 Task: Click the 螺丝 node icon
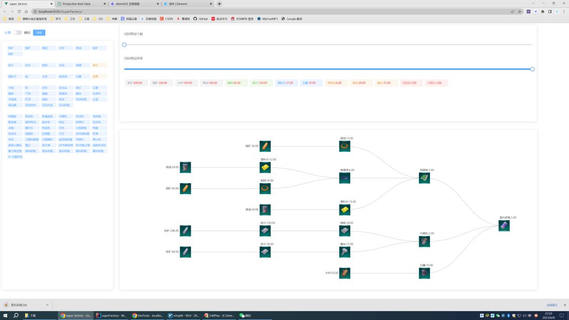click(x=345, y=252)
